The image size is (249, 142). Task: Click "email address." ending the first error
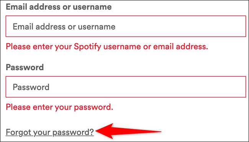tap(180, 46)
